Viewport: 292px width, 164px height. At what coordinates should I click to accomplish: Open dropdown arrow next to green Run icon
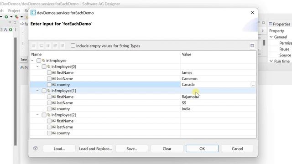point(11,17)
